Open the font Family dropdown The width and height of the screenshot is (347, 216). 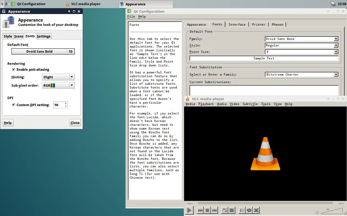tap(302, 39)
